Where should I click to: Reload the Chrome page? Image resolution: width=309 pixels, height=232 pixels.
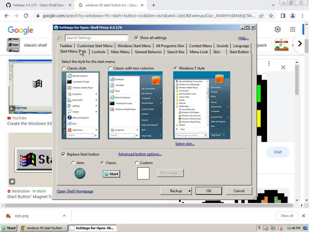coord(26,16)
